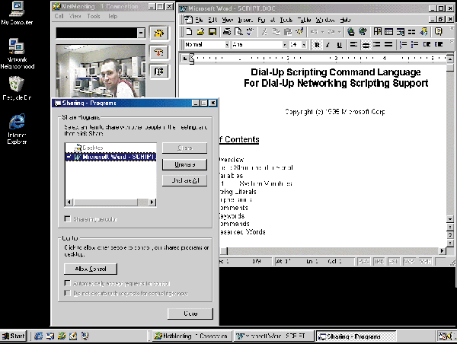Viewport: 457px width, 344px height.
Task: Click the End Call icon in NetMeeting
Action: [159, 53]
